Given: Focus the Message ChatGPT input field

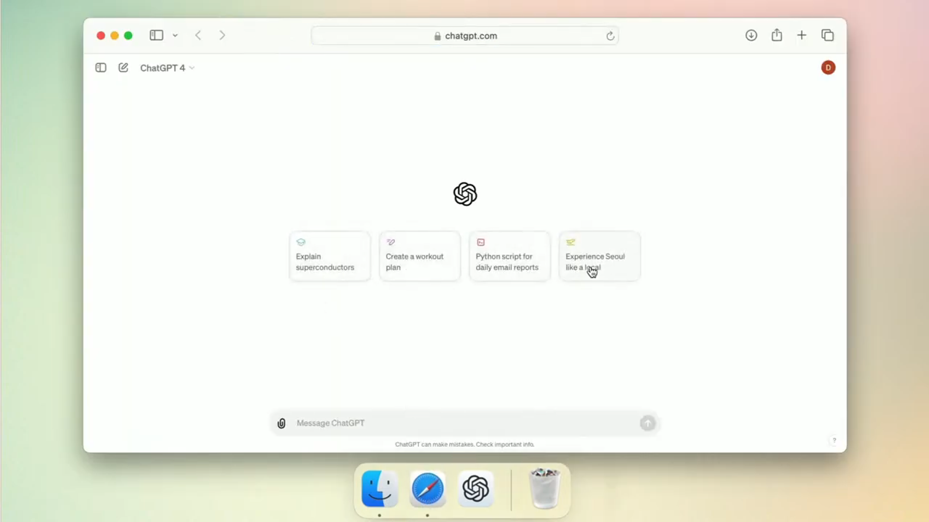Looking at the screenshot, I should coord(464,423).
